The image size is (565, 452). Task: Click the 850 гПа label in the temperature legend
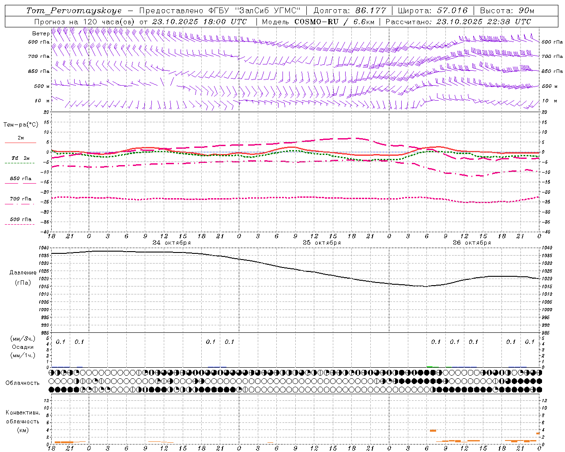21,179
